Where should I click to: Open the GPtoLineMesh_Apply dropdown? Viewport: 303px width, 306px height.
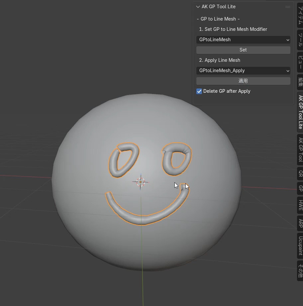tap(243, 71)
